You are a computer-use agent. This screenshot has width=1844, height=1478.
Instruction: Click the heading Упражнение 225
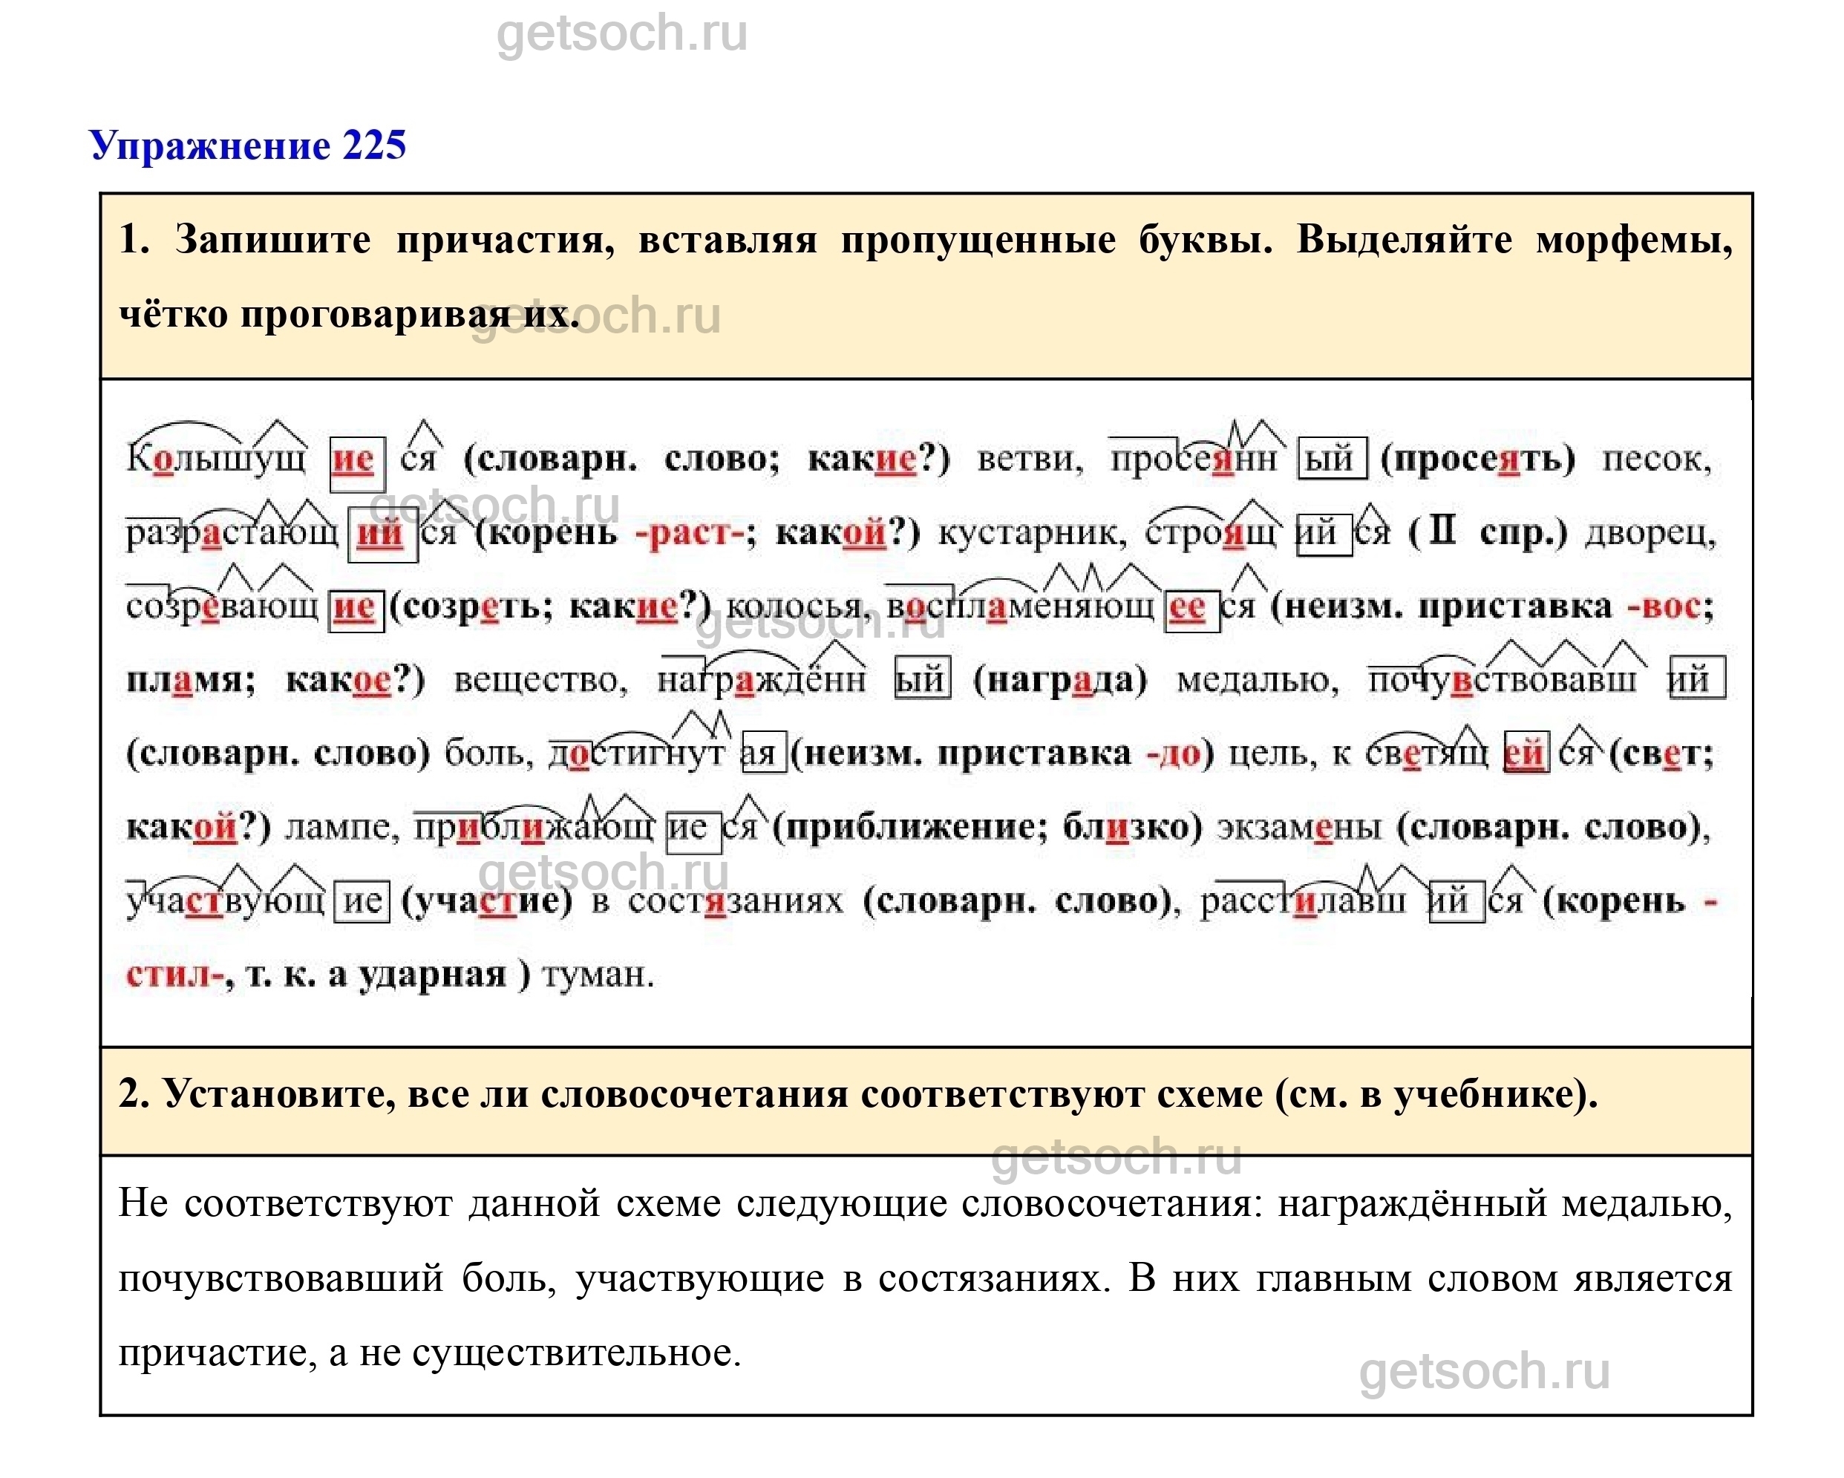tap(247, 145)
